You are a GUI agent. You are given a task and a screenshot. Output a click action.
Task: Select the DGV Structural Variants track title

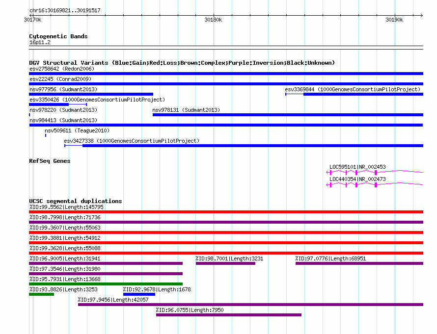pyautogui.click(x=182, y=63)
